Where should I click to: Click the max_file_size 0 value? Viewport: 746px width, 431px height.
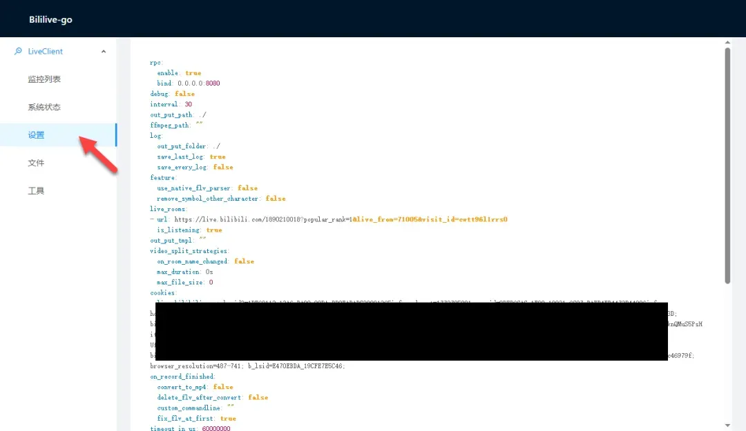click(211, 282)
